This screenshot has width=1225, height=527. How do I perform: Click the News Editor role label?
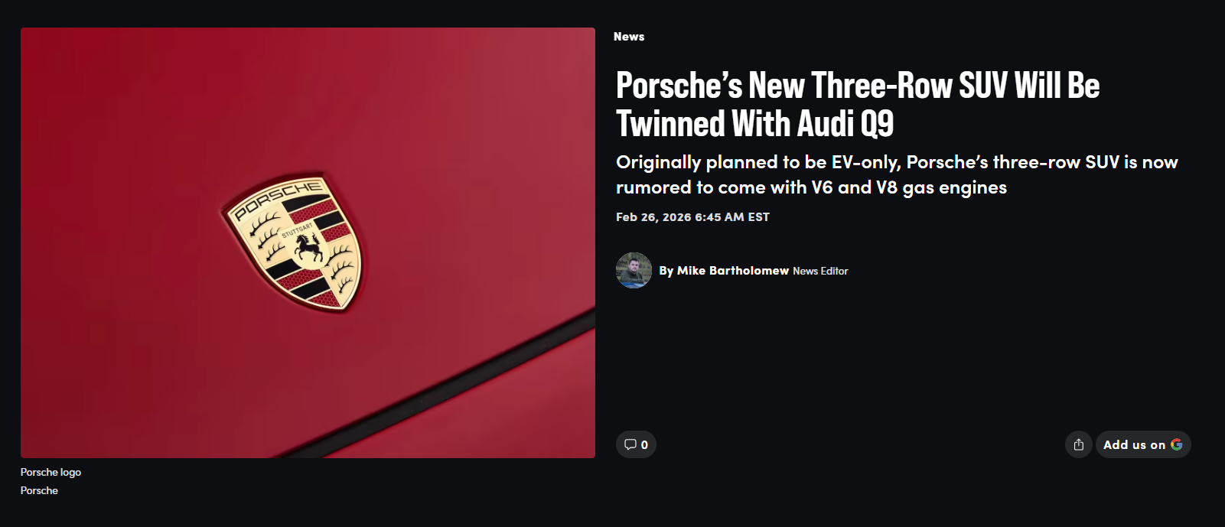(820, 271)
